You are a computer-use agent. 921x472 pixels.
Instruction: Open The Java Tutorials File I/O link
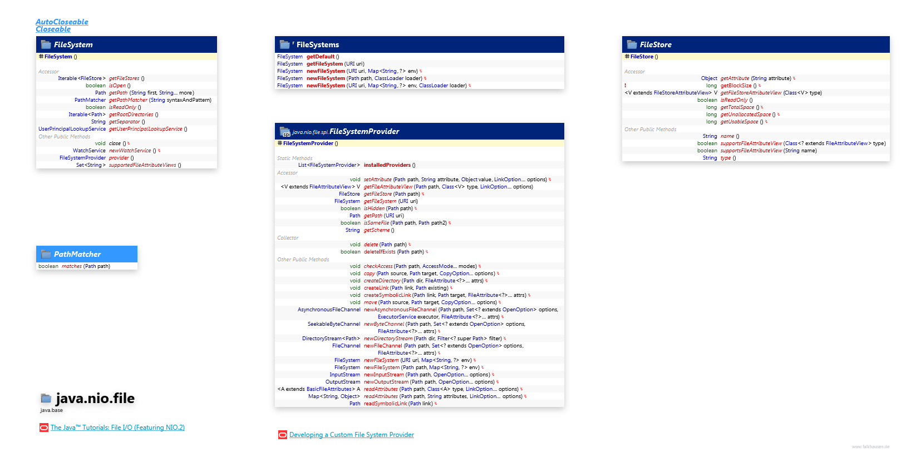click(x=117, y=428)
